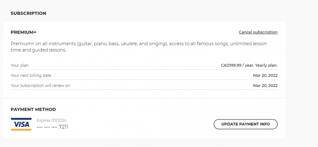Select the 'Your subscription will renew on' label
318x147 pixels.
[x=40, y=86]
